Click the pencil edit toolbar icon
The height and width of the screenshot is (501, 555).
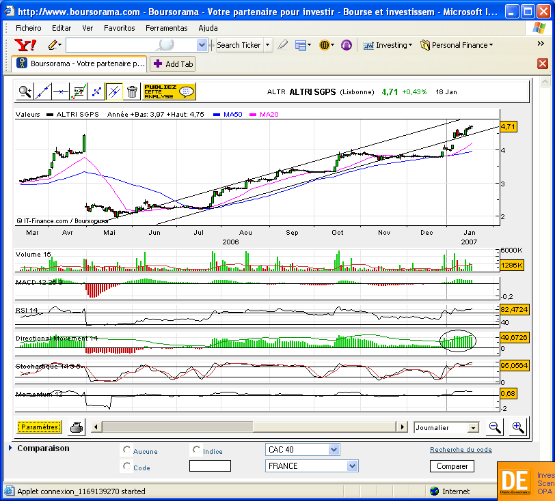coord(53,45)
